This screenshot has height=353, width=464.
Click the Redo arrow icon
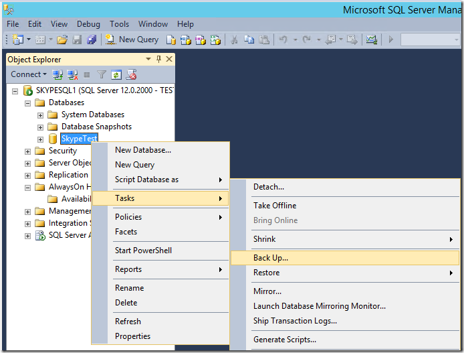(x=307, y=40)
